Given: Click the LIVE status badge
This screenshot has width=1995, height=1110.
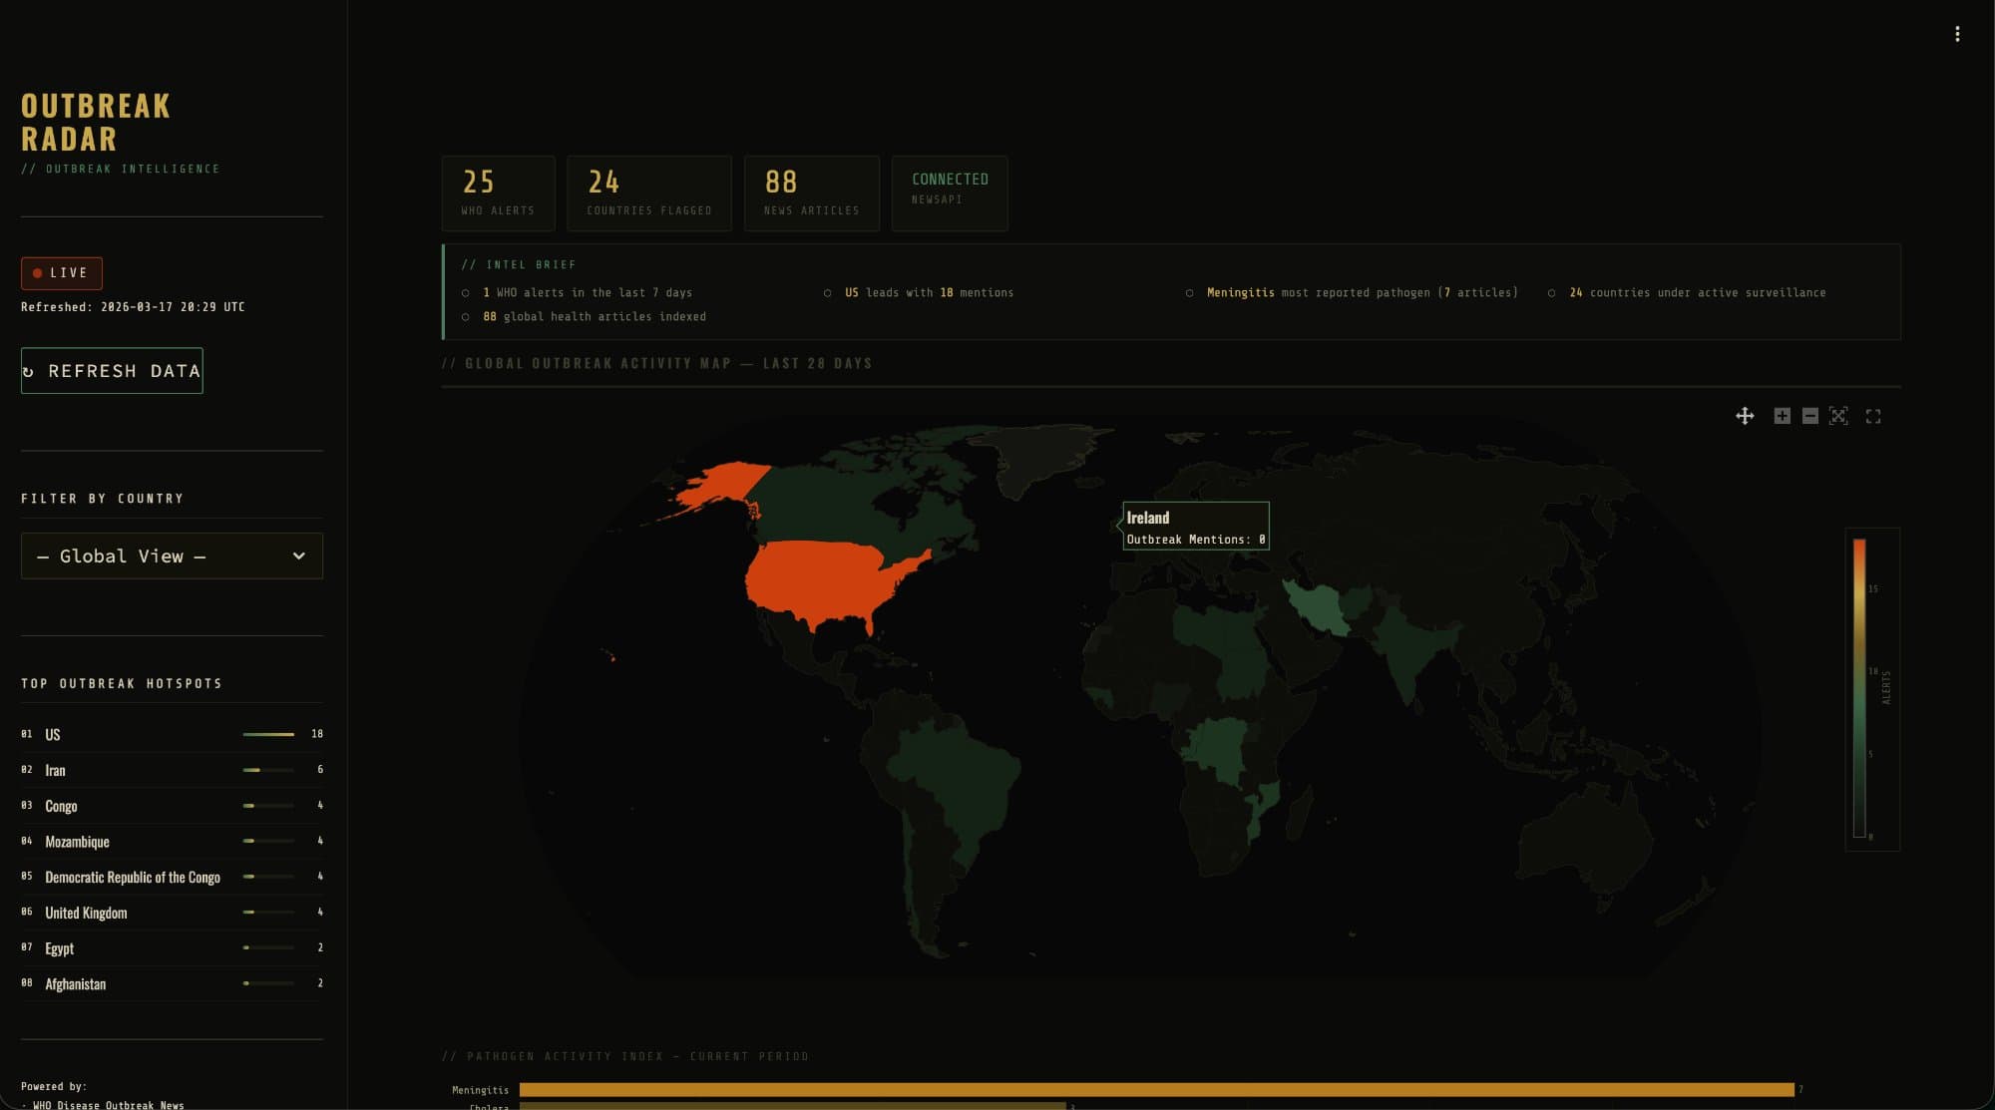Looking at the screenshot, I should point(62,272).
